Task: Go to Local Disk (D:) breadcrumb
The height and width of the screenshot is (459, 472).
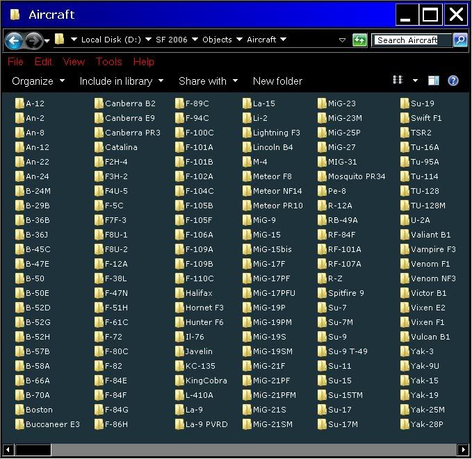Action: click(111, 40)
